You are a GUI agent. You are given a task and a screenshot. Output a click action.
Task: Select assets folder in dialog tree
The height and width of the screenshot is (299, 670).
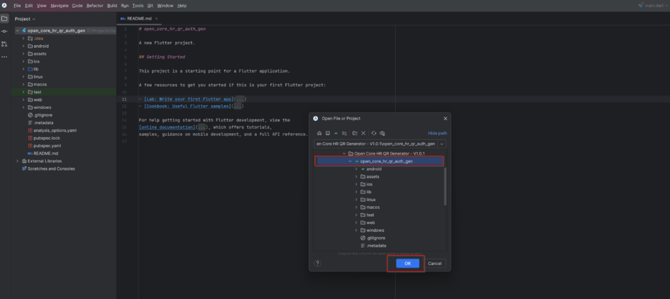pos(372,176)
